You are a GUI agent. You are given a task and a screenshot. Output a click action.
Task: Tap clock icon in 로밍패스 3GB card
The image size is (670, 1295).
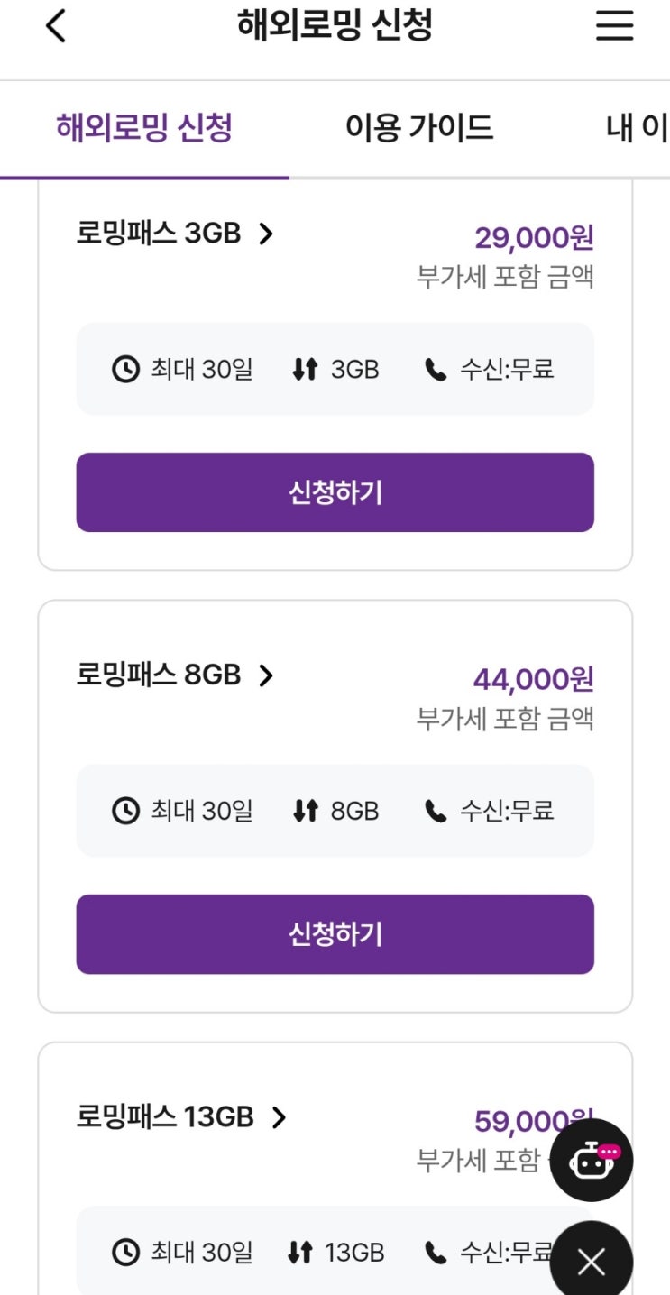(x=125, y=369)
